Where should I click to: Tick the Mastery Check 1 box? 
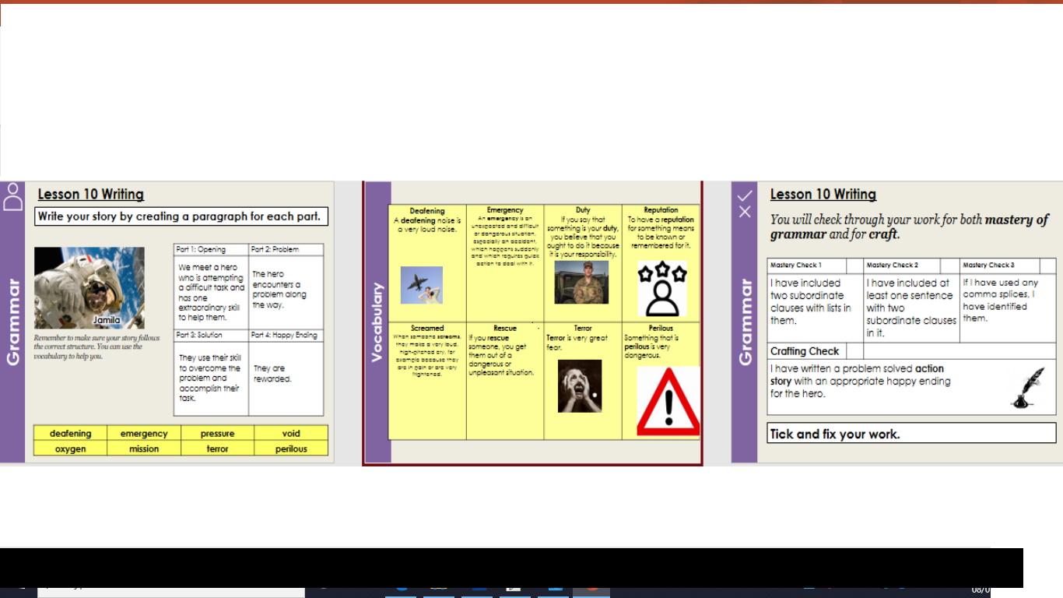pyautogui.click(x=854, y=266)
